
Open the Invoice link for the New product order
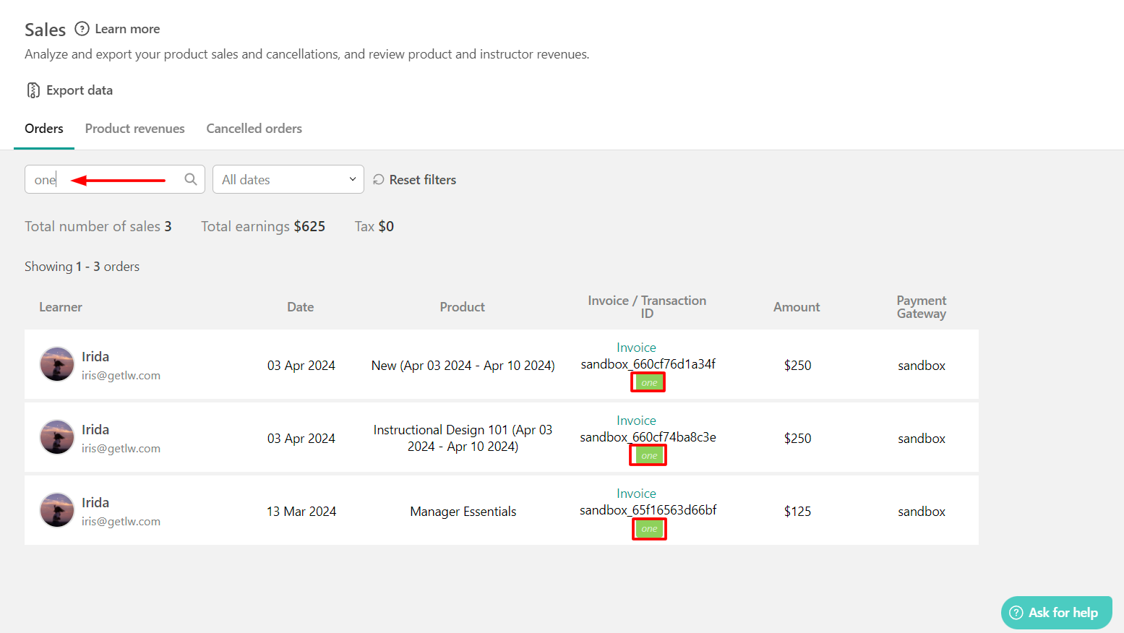636,347
